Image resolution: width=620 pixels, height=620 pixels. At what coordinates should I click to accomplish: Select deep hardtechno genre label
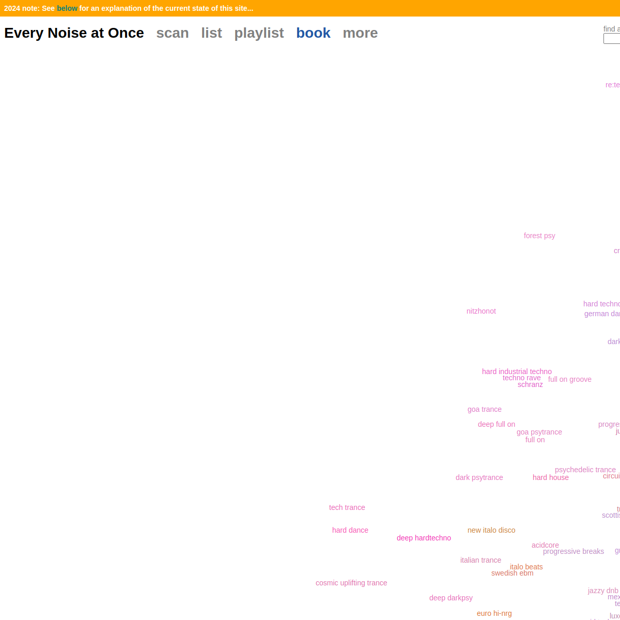pyautogui.click(x=423, y=538)
